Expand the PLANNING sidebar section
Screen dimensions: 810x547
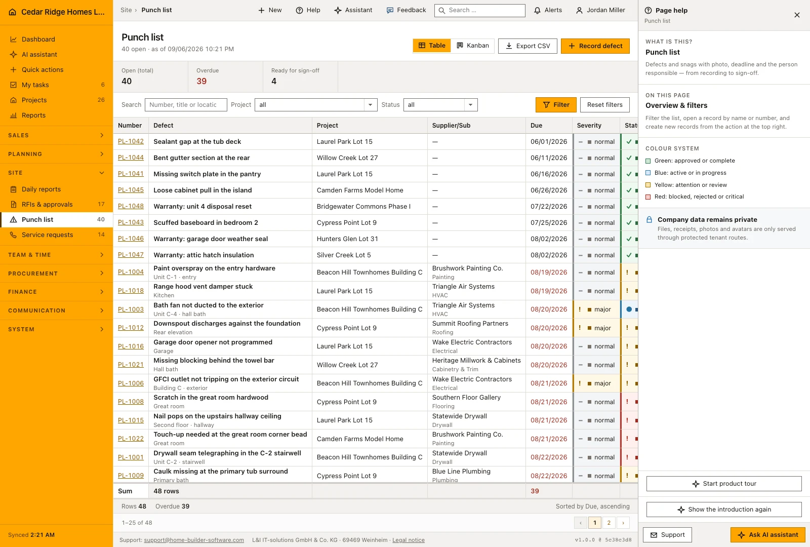(x=56, y=154)
